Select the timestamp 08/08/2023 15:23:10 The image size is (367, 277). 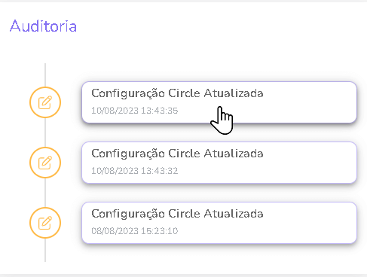coord(135,231)
